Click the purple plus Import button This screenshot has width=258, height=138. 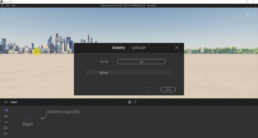[x=27, y=118]
